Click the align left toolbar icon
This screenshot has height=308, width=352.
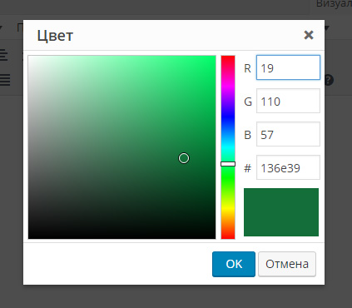click(x=3, y=55)
